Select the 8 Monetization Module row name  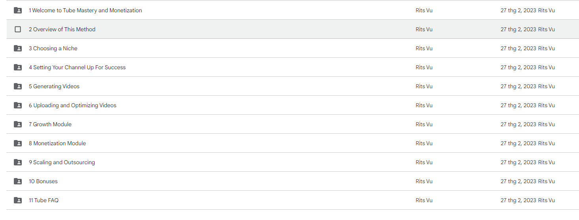pyautogui.click(x=57, y=143)
